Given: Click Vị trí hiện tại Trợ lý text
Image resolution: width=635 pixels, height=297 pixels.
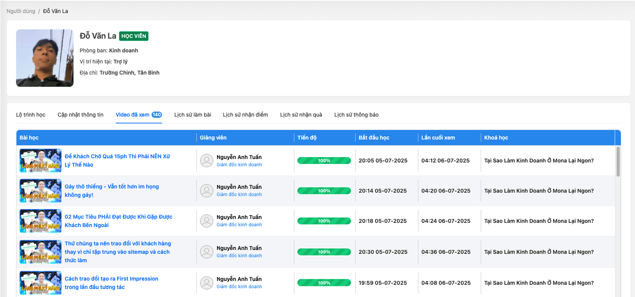Looking at the screenshot, I should pyautogui.click(x=103, y=62).
